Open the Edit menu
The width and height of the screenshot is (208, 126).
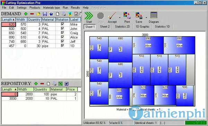(11, 8)
